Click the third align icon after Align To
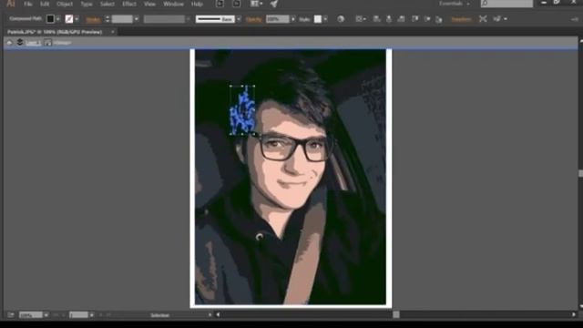This screenshot has height=328, width=583. pos(401,19)
